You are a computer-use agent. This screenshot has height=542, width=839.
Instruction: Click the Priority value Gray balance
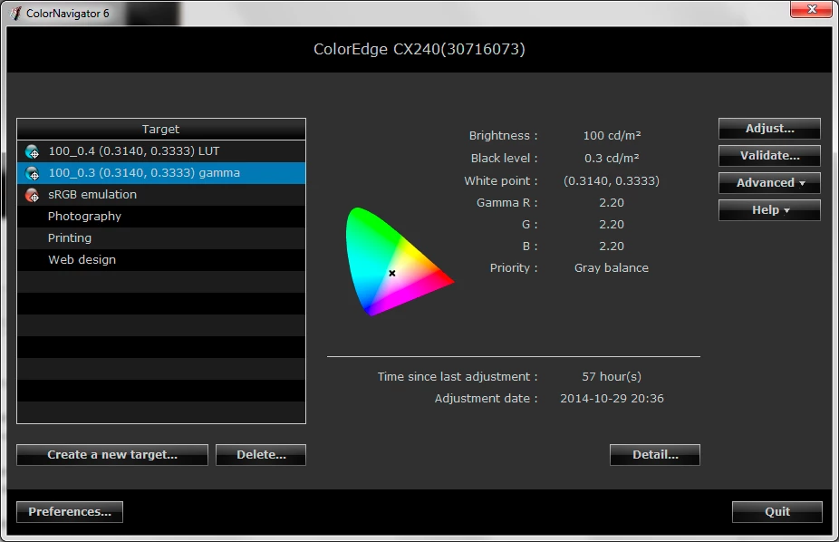pos(612,268)
